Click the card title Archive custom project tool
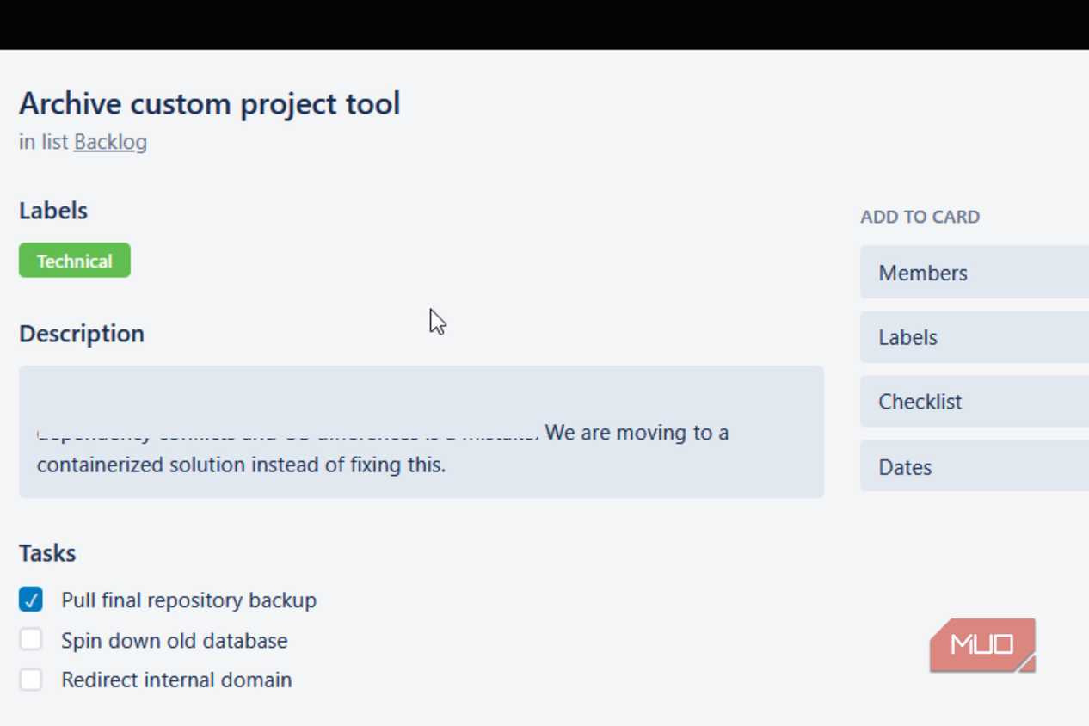 210,103
